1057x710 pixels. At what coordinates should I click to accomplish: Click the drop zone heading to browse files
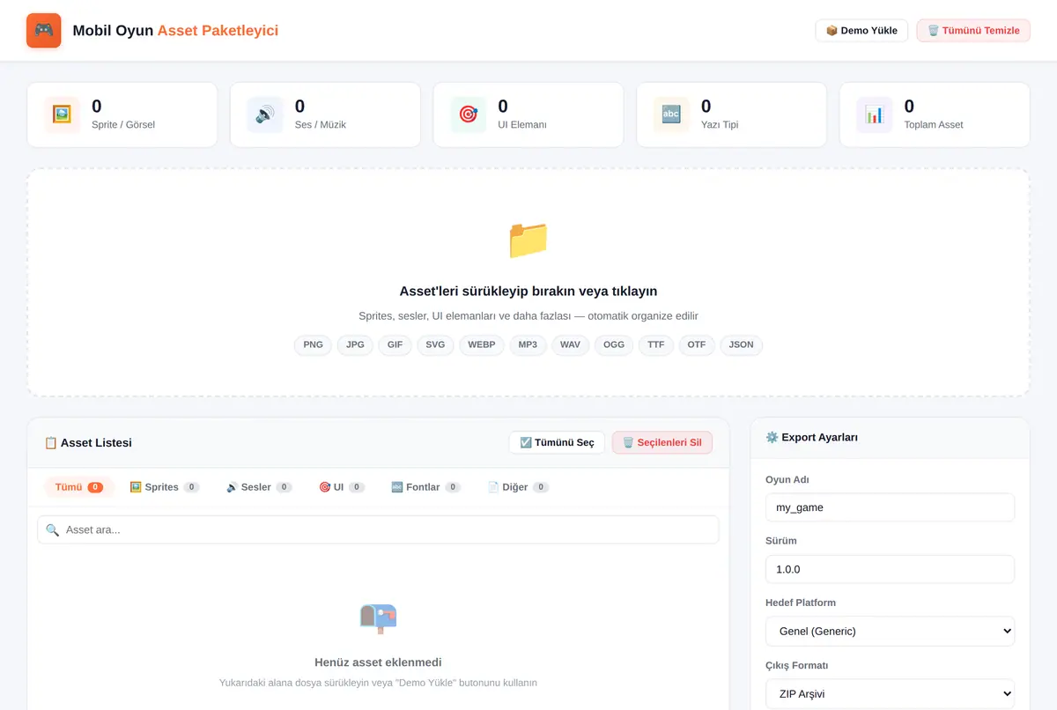pyautogui.click(x=528, y=292)
